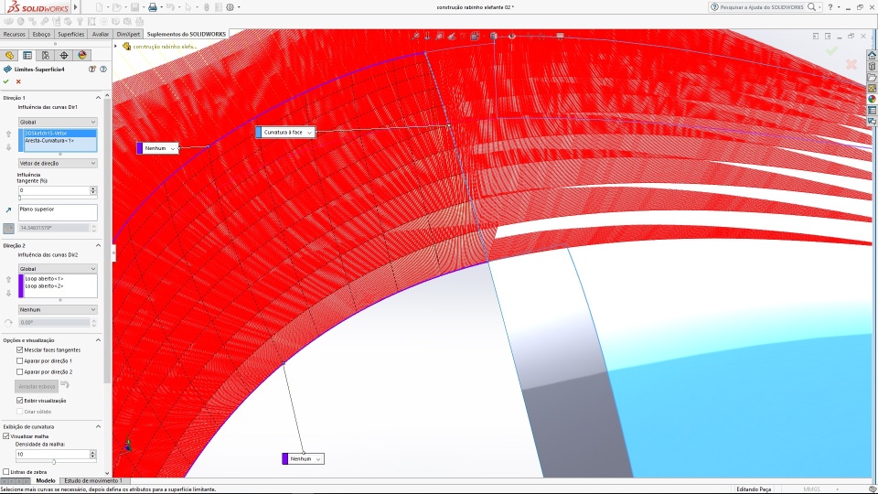
Task: Click the New document icon
Action: pyautogui.click(x=99, y=7)
